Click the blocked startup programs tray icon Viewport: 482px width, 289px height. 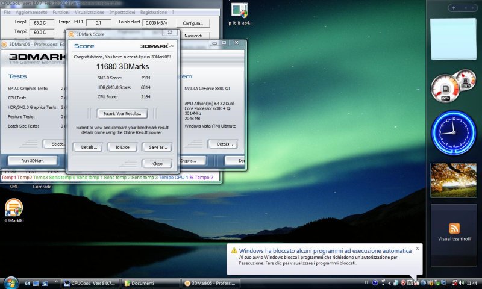tap(416, 283)
